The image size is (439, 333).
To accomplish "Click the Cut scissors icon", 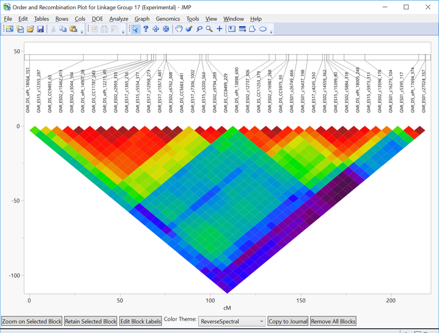I will [53, 29].
